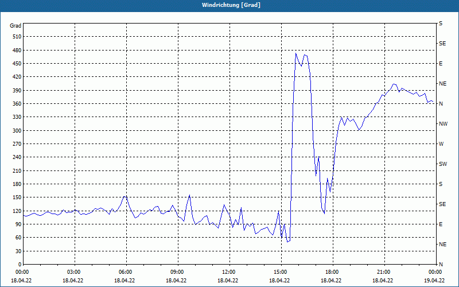
Task: Select the SE compass label beside 480
Action: [x=442, y=44]
